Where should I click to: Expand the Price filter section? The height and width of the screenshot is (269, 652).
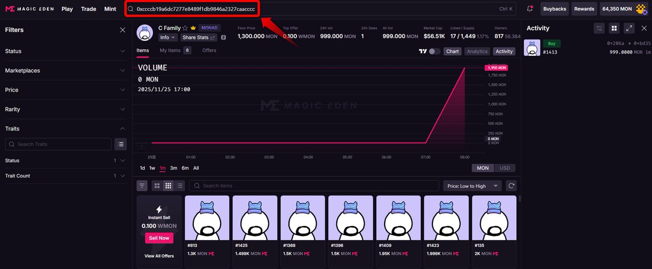point(65,90)
